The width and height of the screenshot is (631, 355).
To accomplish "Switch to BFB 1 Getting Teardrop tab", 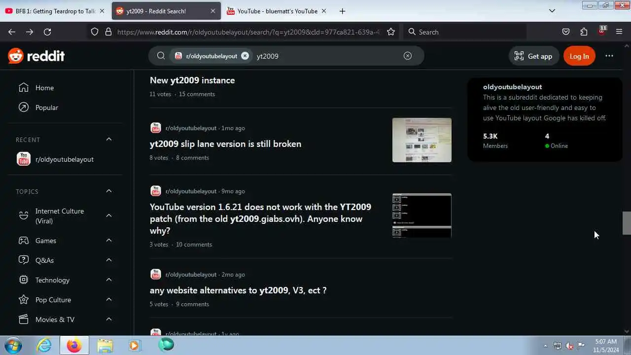I will [55, 11].
